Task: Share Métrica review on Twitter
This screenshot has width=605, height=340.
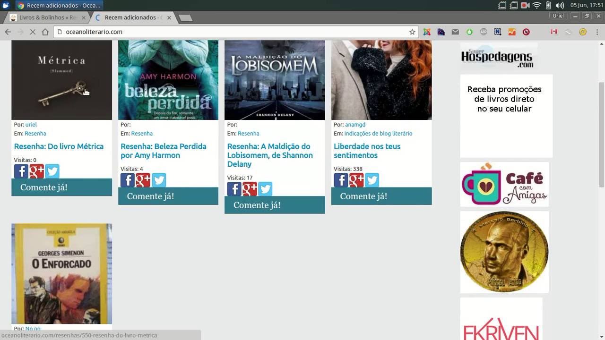Action: (52, 171)
